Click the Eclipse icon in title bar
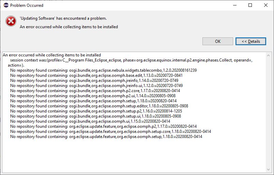 point(5,5)
